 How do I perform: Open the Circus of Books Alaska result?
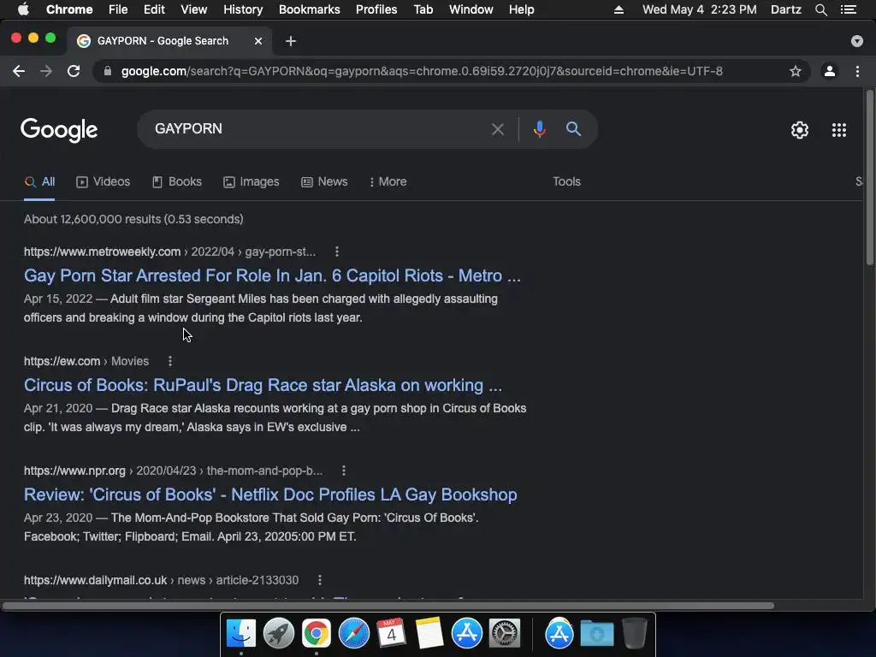click(263, 385)
